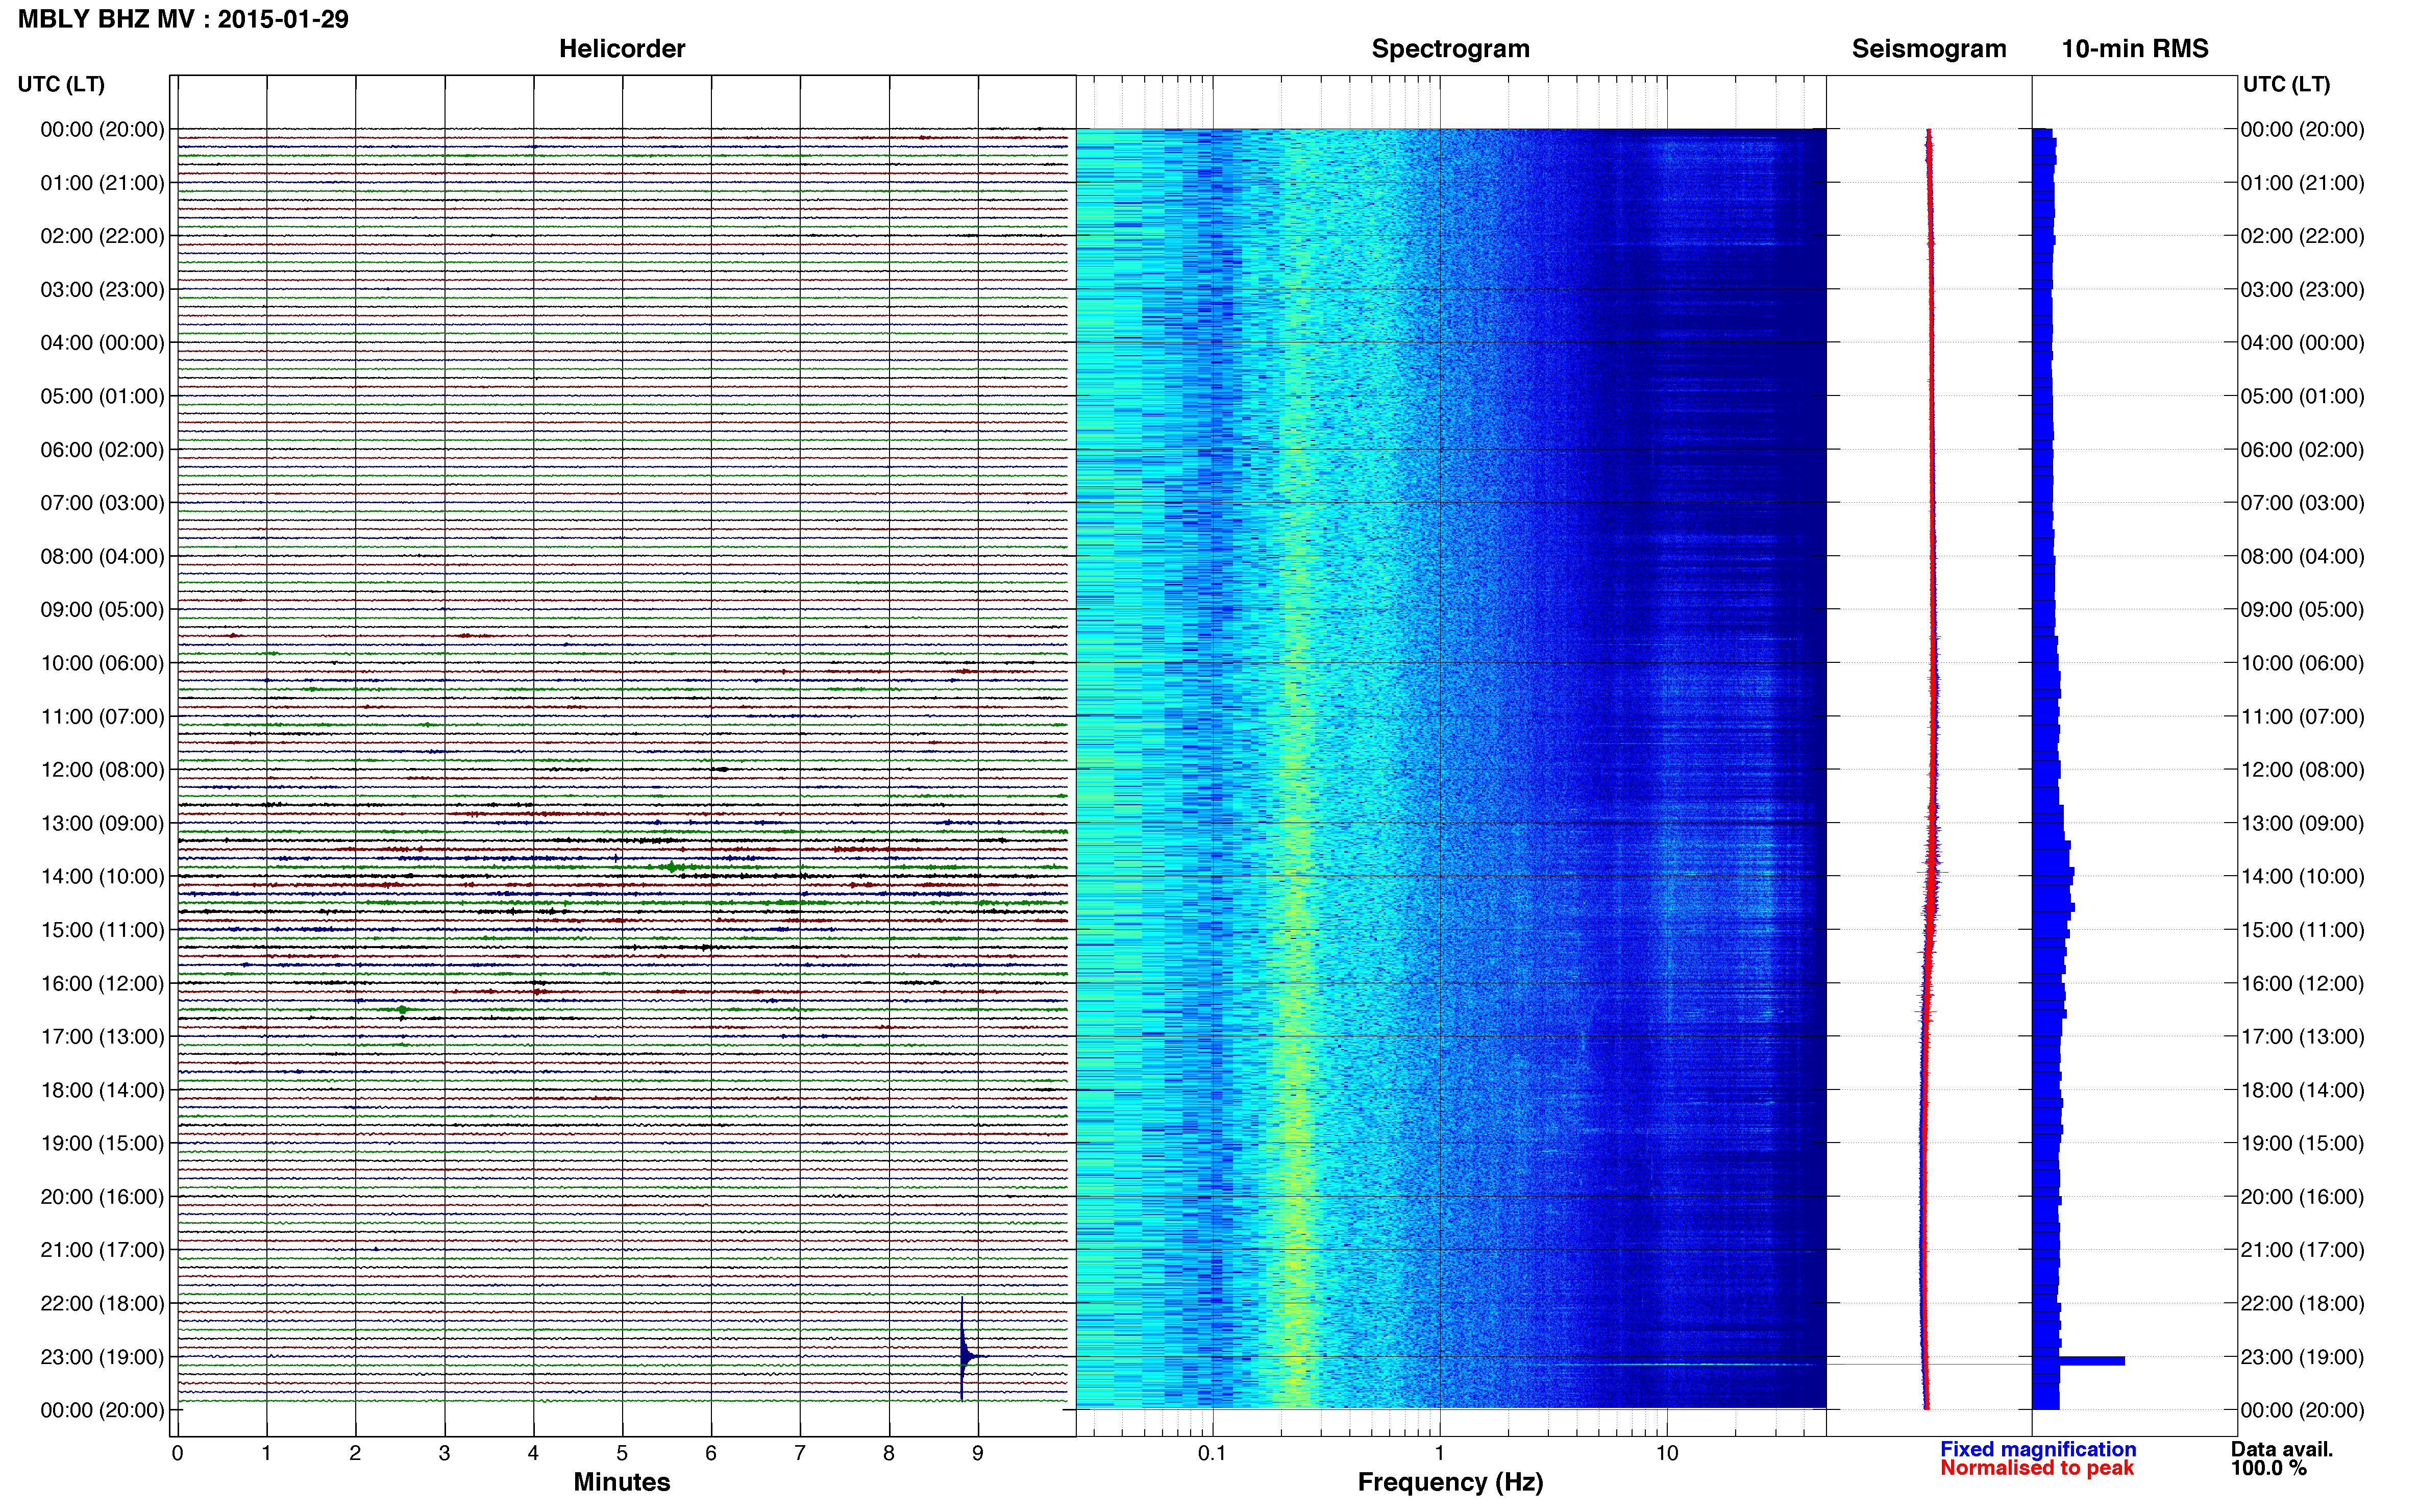Click the 'Minutes' x-axis label
The image size is (2419, 1512).
[x=622, y=1482]
